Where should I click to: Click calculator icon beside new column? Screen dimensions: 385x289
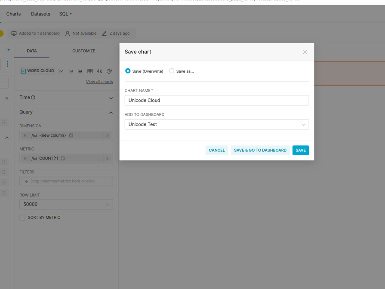(x=71, y=135)
